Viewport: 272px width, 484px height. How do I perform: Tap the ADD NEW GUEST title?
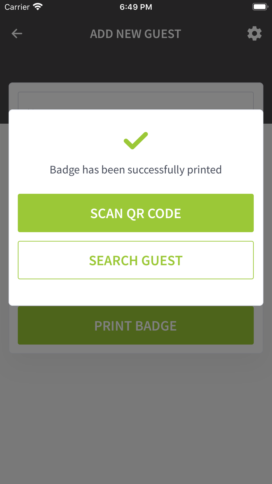click(x=136, y=33)
